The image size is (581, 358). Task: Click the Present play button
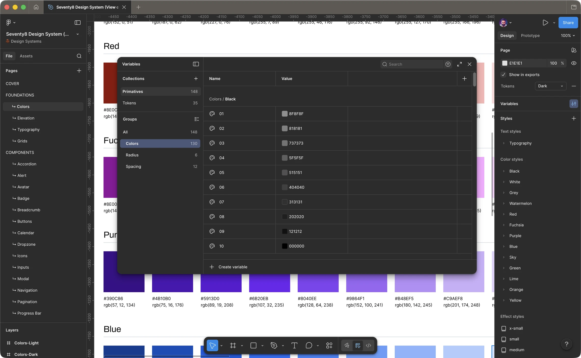tap(545, 23)
